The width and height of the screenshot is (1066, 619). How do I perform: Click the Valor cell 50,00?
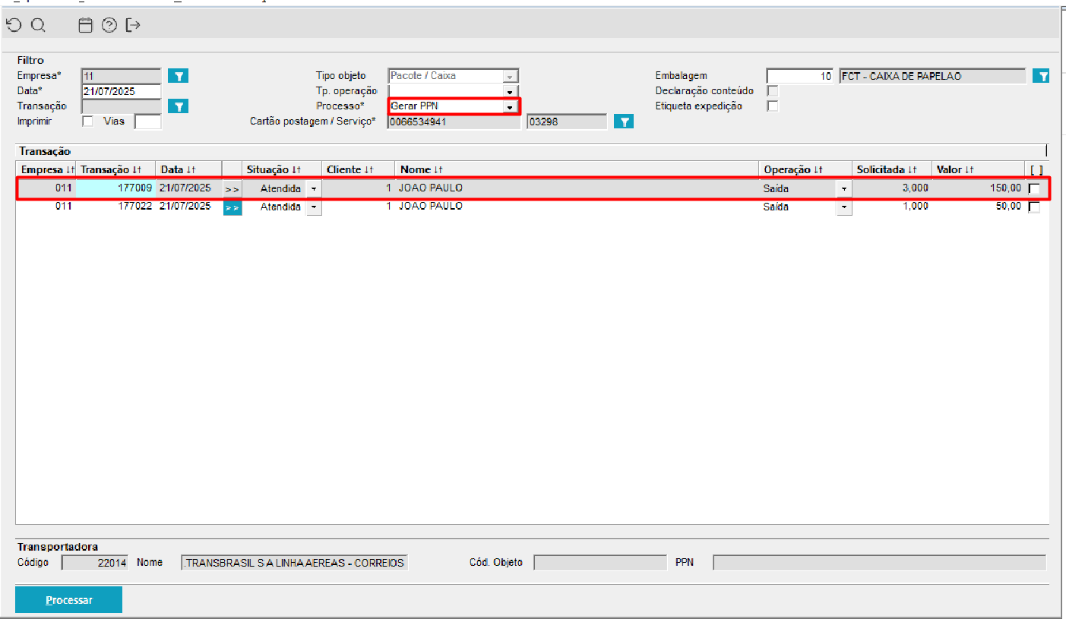[x=978, y=207]
